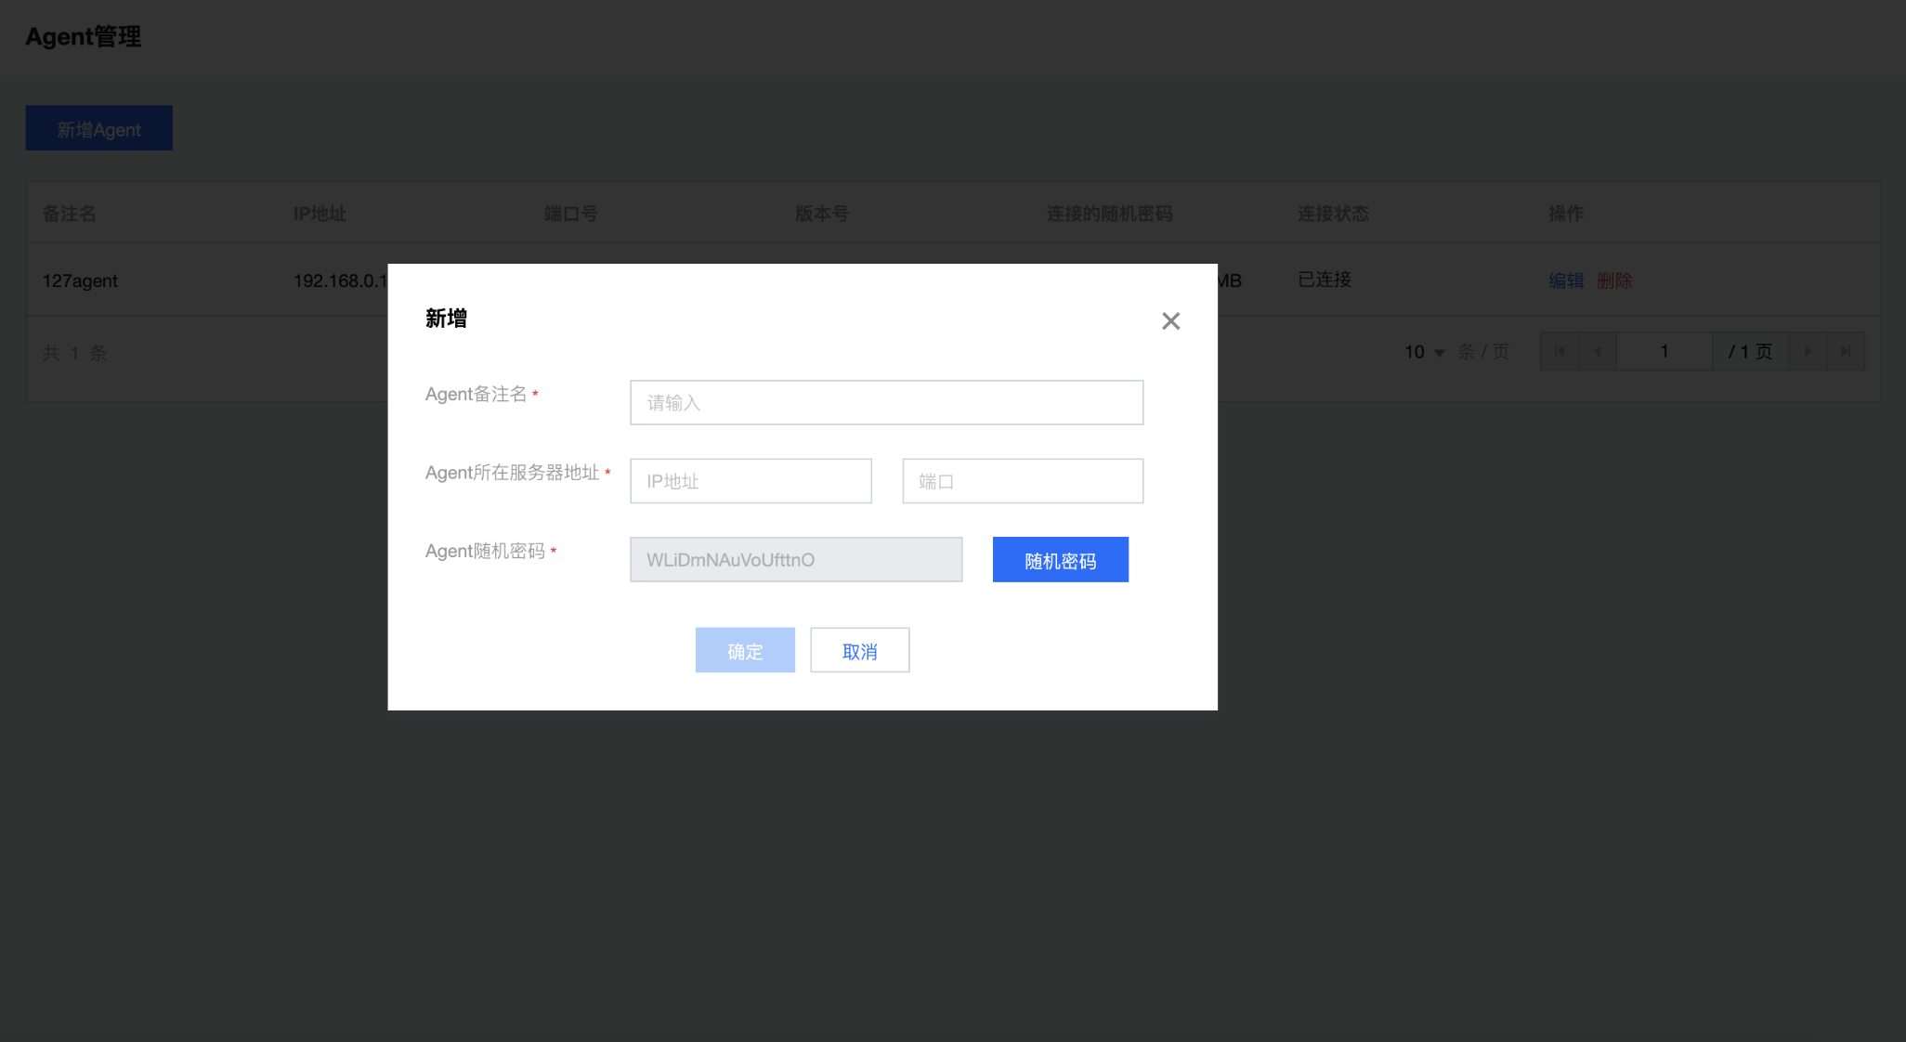Go to last page icon
1906x1042 pixels.
1846,351
